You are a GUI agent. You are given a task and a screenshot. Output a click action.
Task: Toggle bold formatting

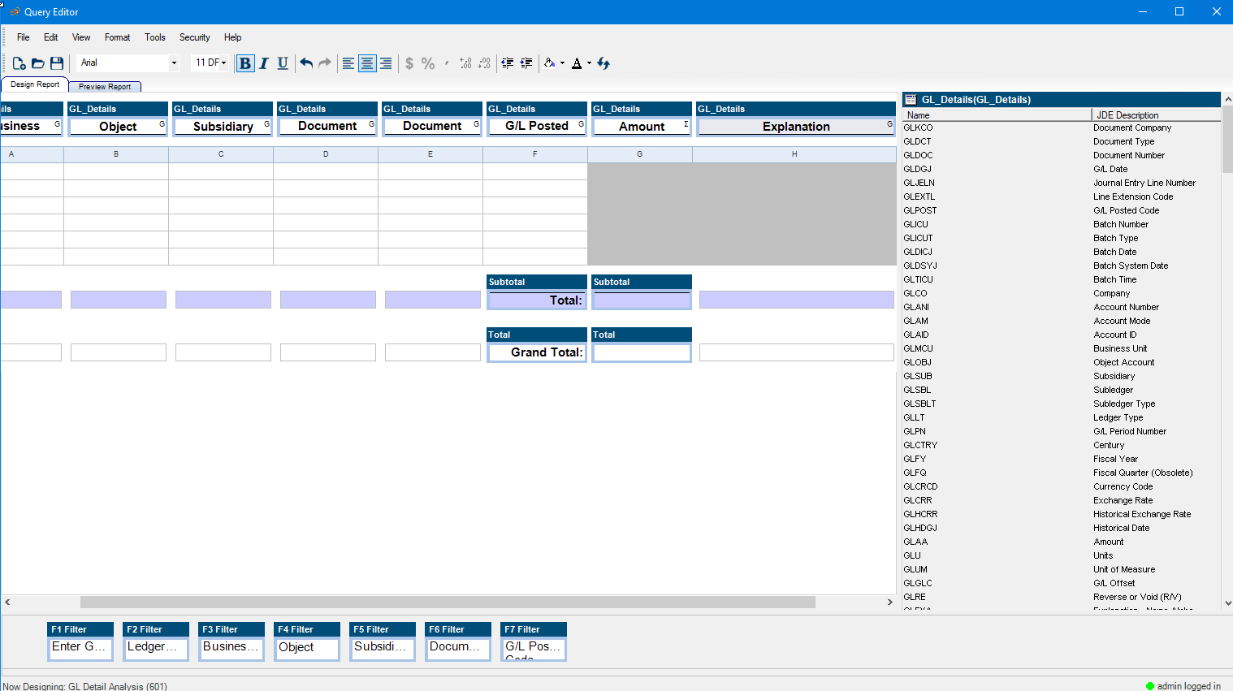pos(244,63)
